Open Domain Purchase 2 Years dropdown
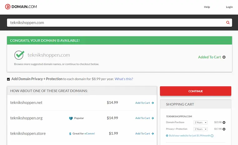This screenshot has height=145, width=238. [200, 122]
